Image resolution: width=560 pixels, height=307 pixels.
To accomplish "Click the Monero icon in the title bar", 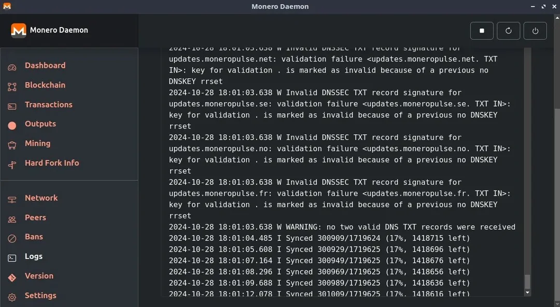I will tap(7, 6).
